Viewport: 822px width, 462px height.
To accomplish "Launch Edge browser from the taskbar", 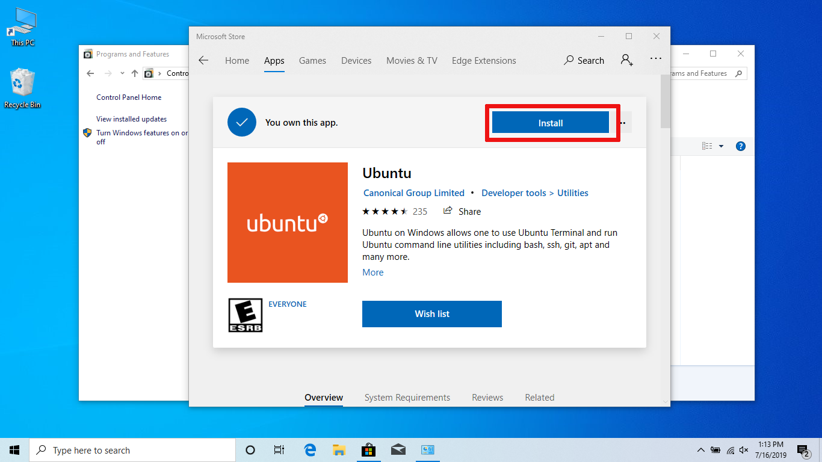I will 310,450.
